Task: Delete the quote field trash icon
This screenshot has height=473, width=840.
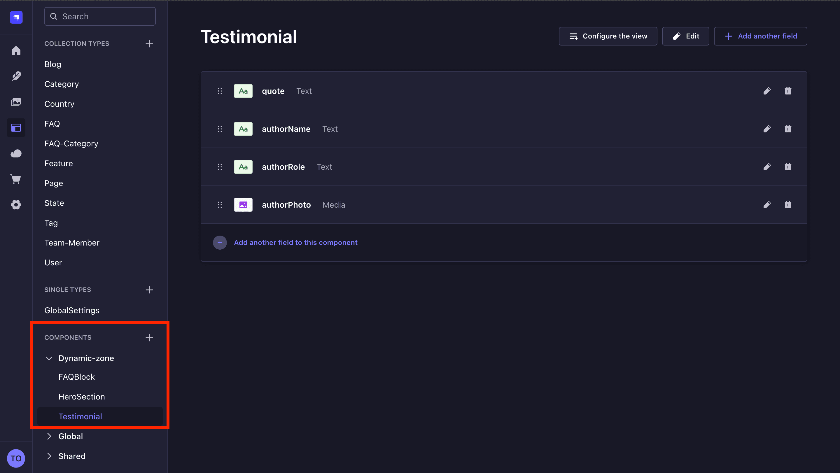Action: (788, 91)
